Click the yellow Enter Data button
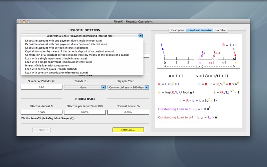The image size is (267, 167). click(128, 130)
